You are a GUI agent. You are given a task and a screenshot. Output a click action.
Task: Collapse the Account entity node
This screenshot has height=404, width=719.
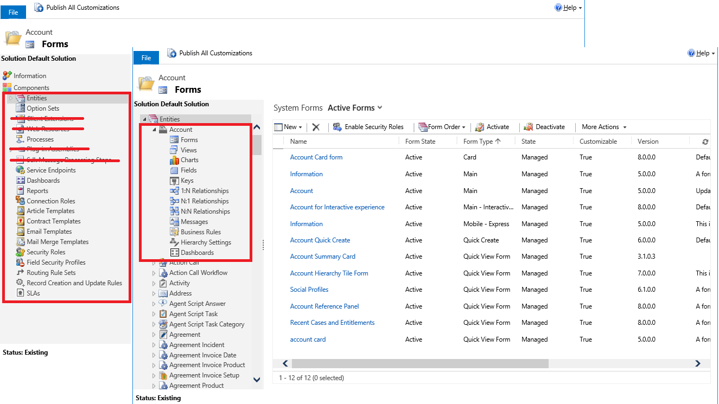155,130
